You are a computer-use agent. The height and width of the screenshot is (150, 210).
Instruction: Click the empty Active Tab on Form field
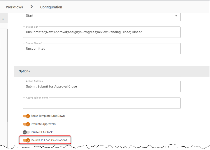click(102, 103)
